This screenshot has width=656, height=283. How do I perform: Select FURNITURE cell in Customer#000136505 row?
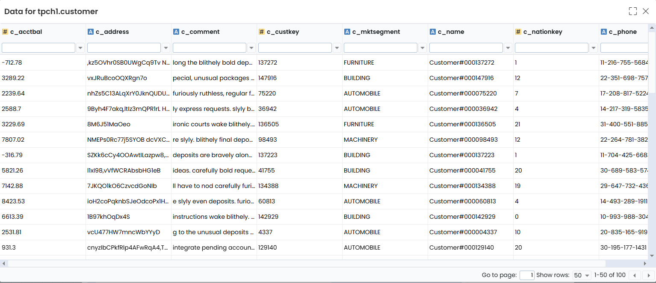coord(385,124)
